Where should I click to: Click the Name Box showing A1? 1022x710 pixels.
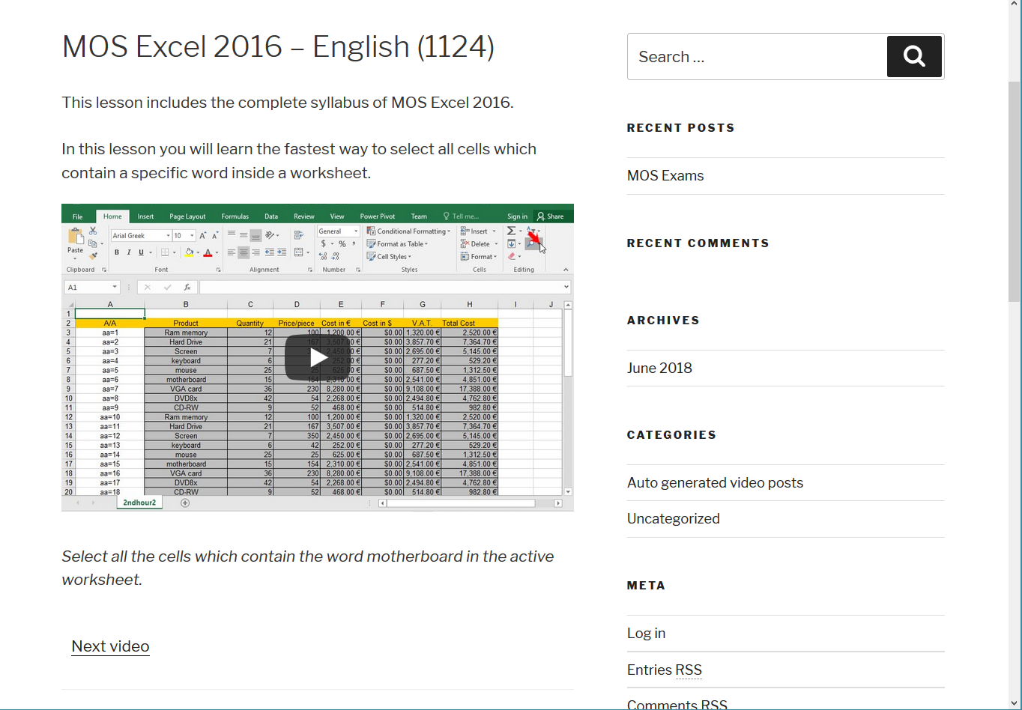(x=92, y=287)
